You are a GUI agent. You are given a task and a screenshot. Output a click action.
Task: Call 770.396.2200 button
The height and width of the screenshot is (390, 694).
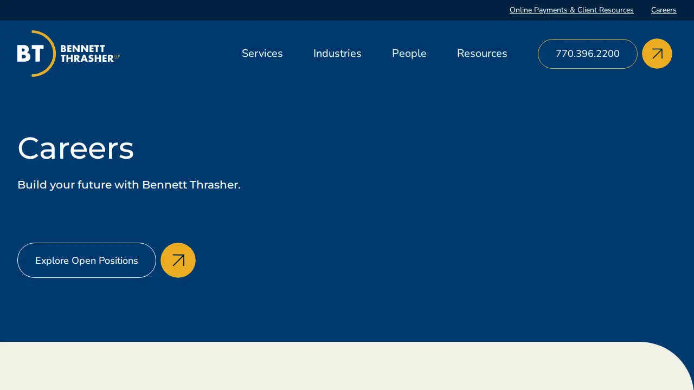coord(588,54)
